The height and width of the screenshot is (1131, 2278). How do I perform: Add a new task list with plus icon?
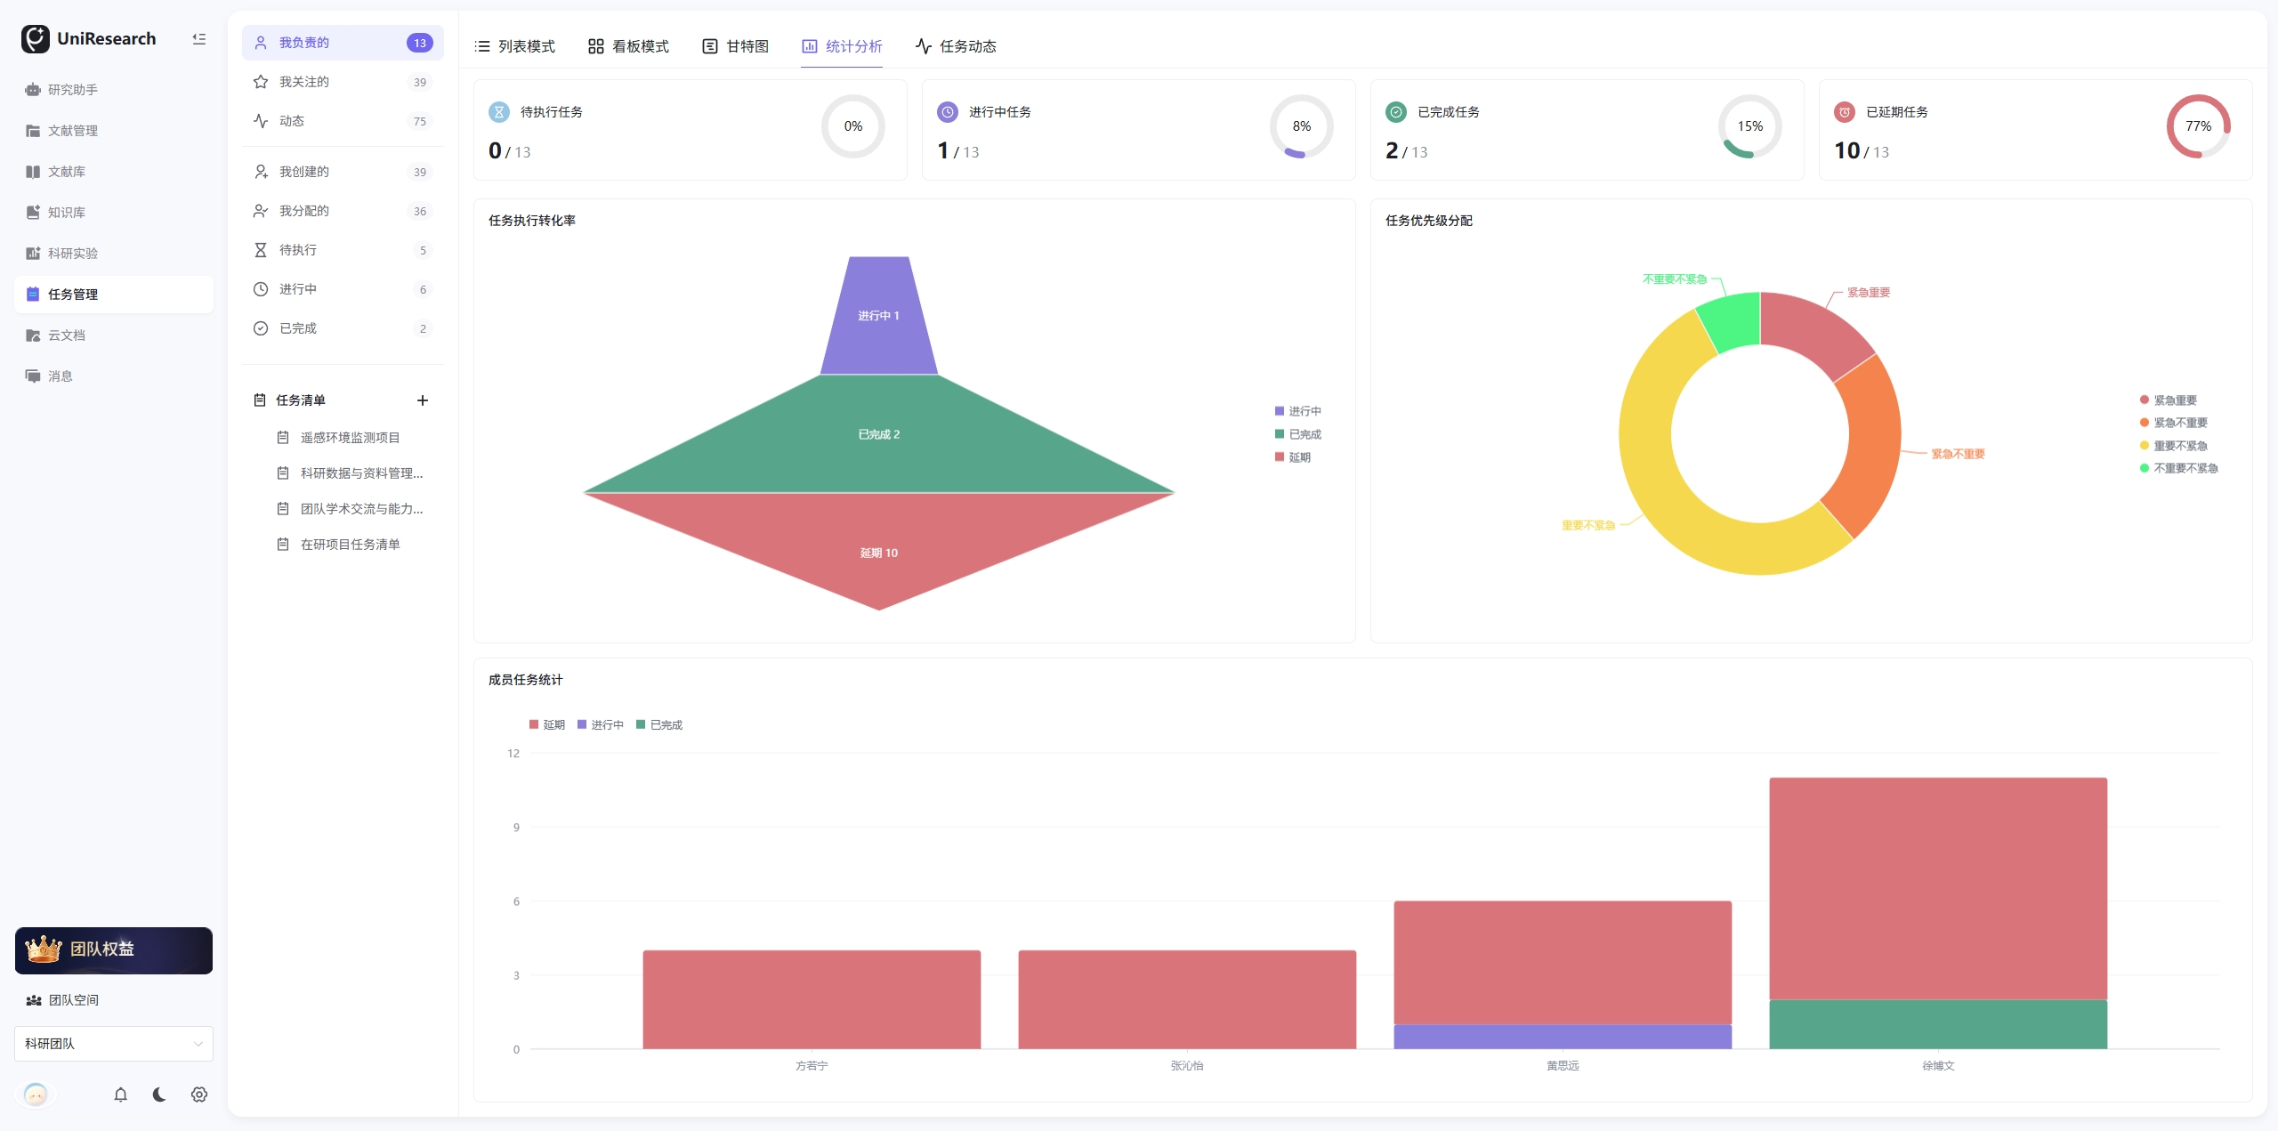coord(423,400)
